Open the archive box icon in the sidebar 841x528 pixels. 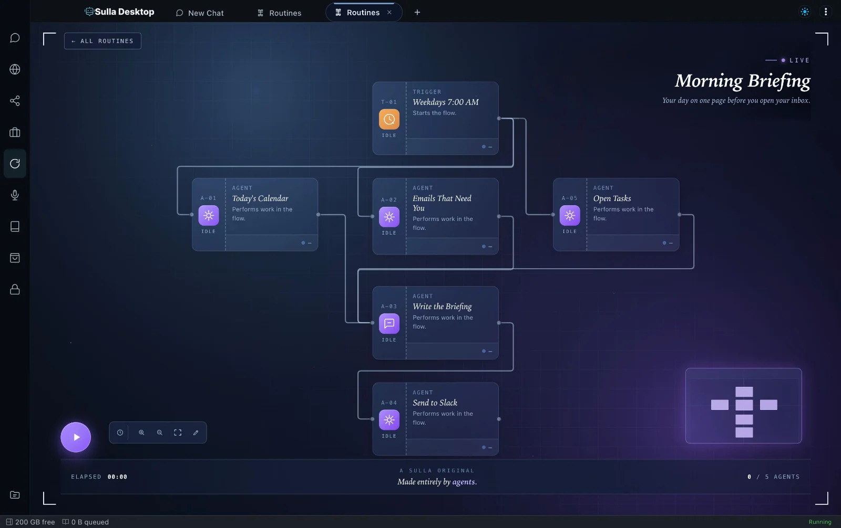tap(15, 258)
